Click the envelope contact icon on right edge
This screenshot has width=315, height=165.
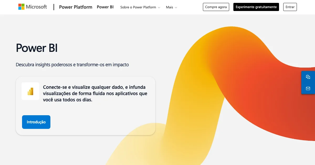[x=308, y=89]
